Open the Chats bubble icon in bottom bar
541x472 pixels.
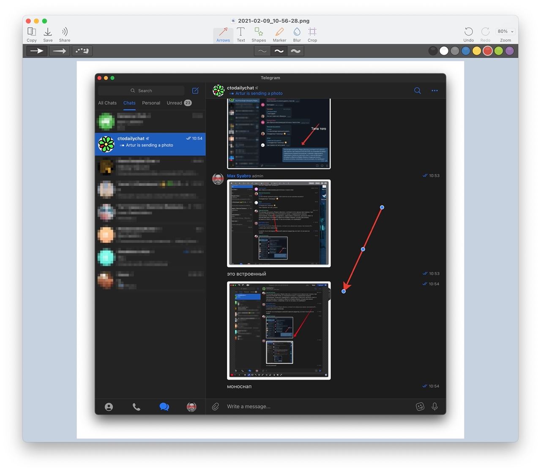pyautogui.click(x=164, y=407)
